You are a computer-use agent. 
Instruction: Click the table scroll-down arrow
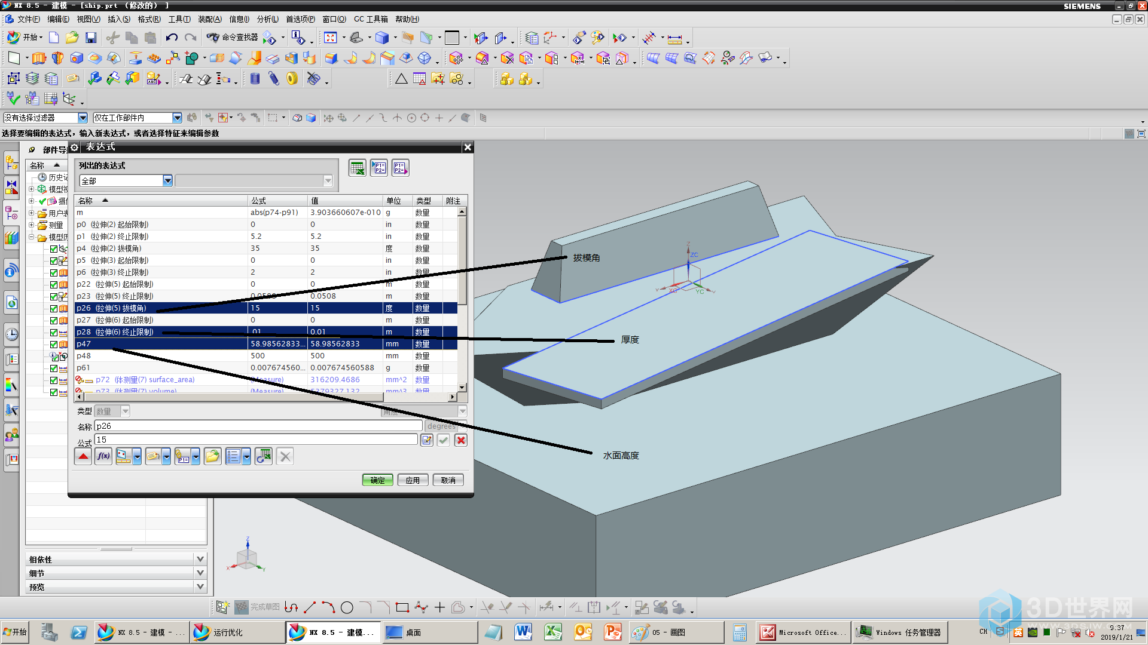(x=462, y=387)
